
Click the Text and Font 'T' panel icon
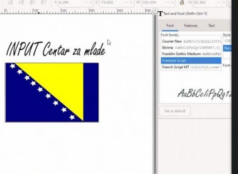tap(160, 14)
